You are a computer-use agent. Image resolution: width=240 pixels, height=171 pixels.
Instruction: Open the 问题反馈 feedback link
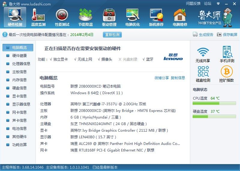(193, 4)
